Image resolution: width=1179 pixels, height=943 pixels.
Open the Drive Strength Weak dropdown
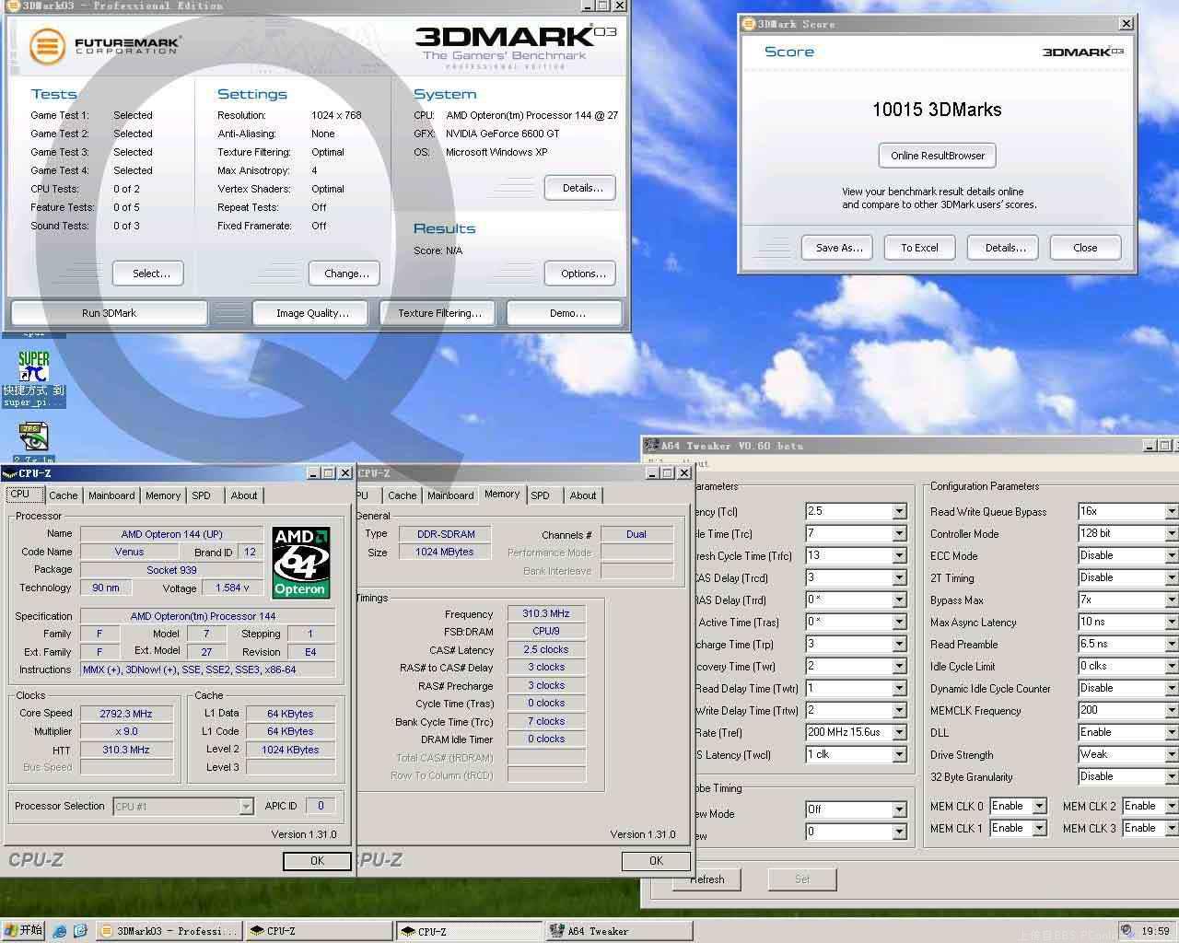pos(1128,754)
